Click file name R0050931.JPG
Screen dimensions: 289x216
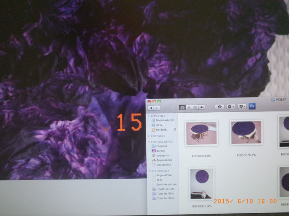pos(202,206)
